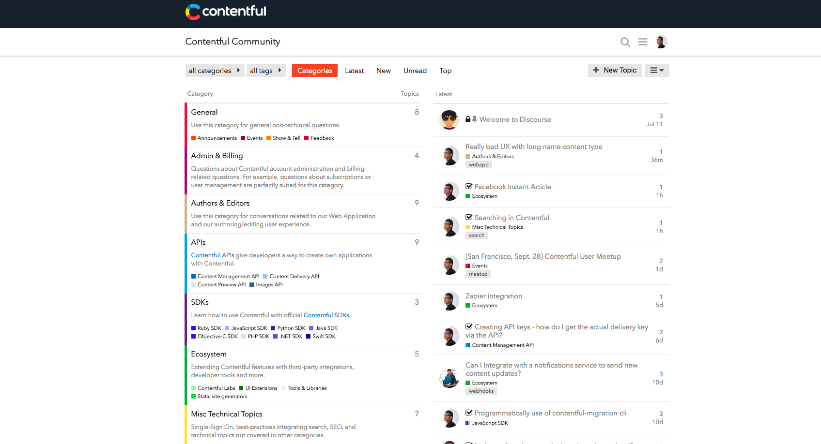This screenshot has height=444, width=821.
Task: Open the Static site generators subcategory
Action: pos(219,397)
